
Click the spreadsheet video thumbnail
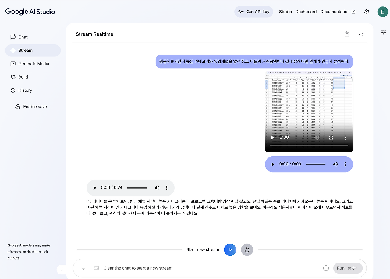(x=309, y=112)
